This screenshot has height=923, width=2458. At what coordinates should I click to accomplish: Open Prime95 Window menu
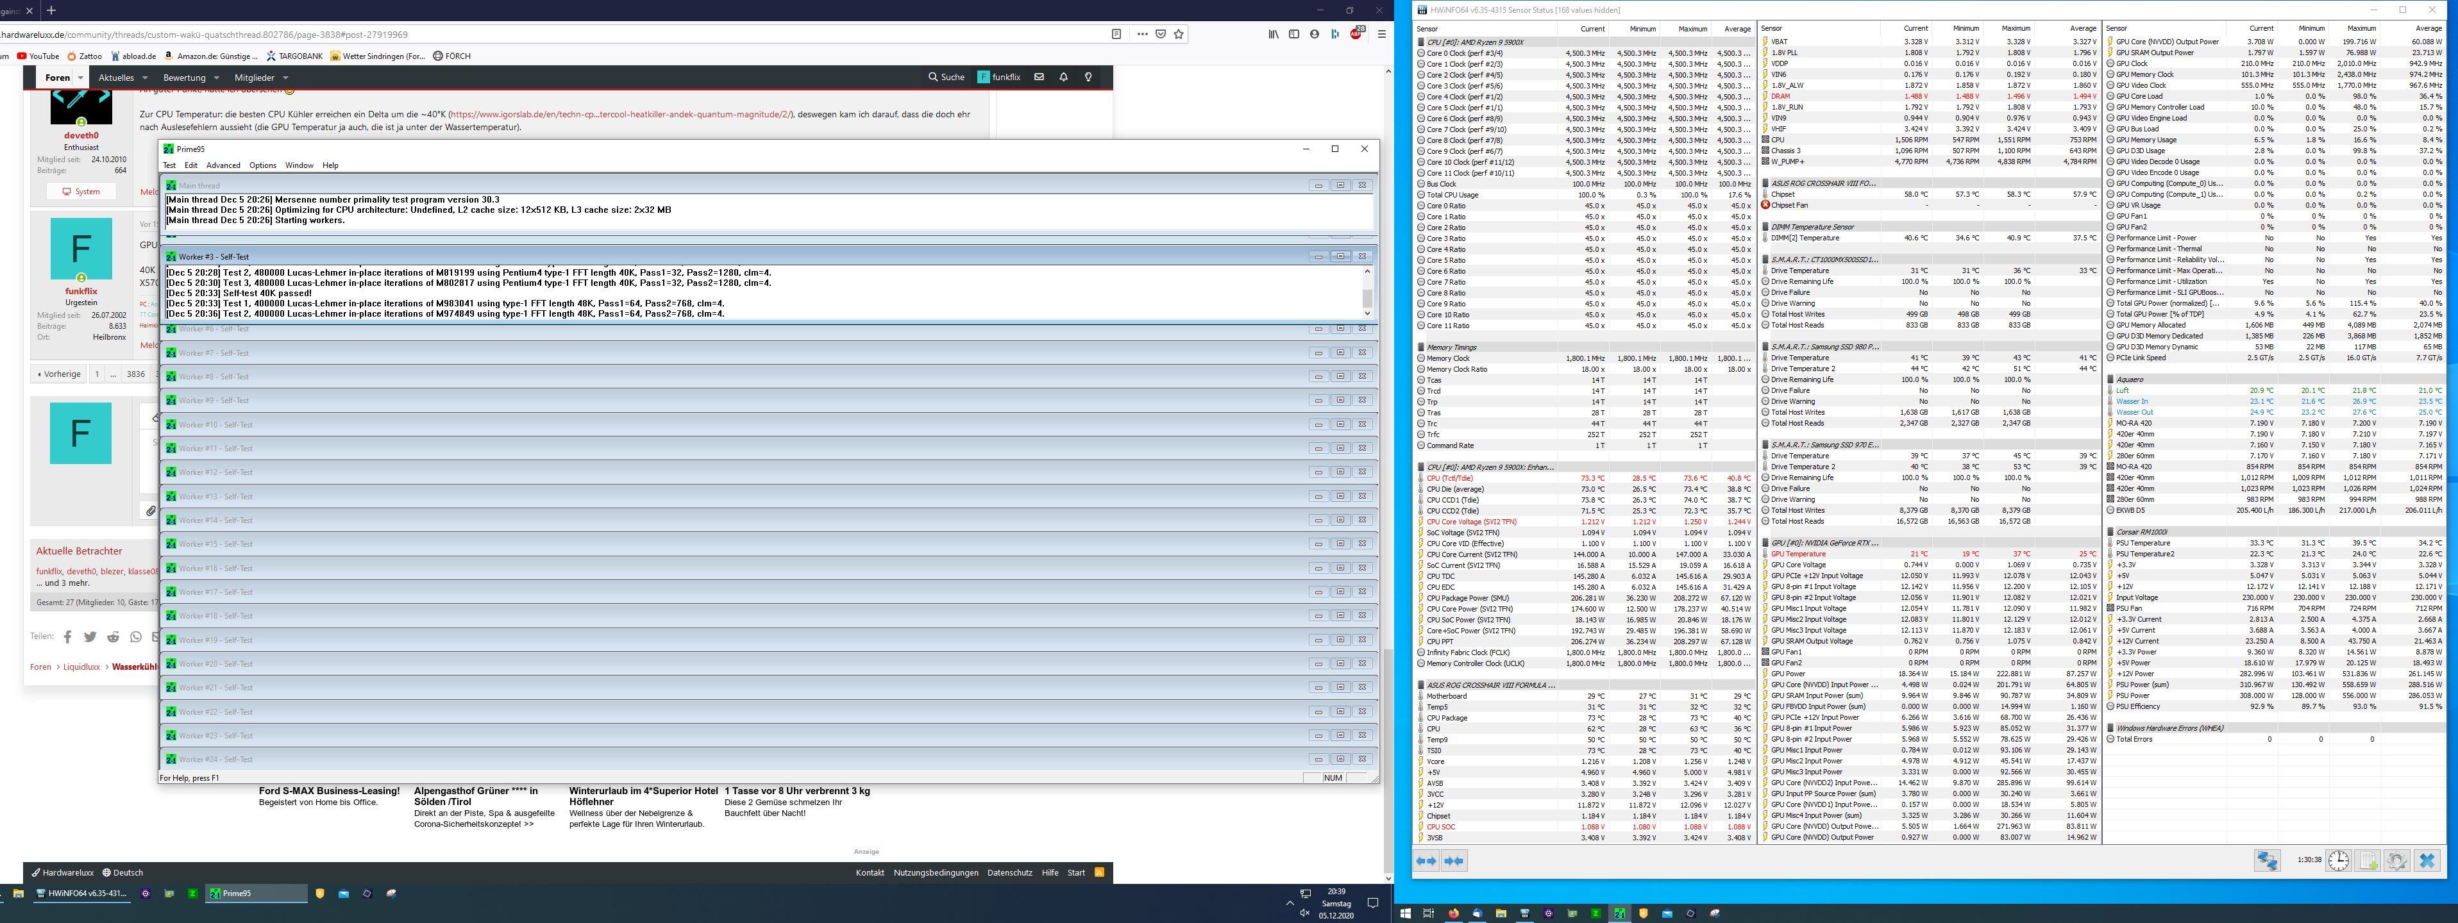[x=299, y=165]
